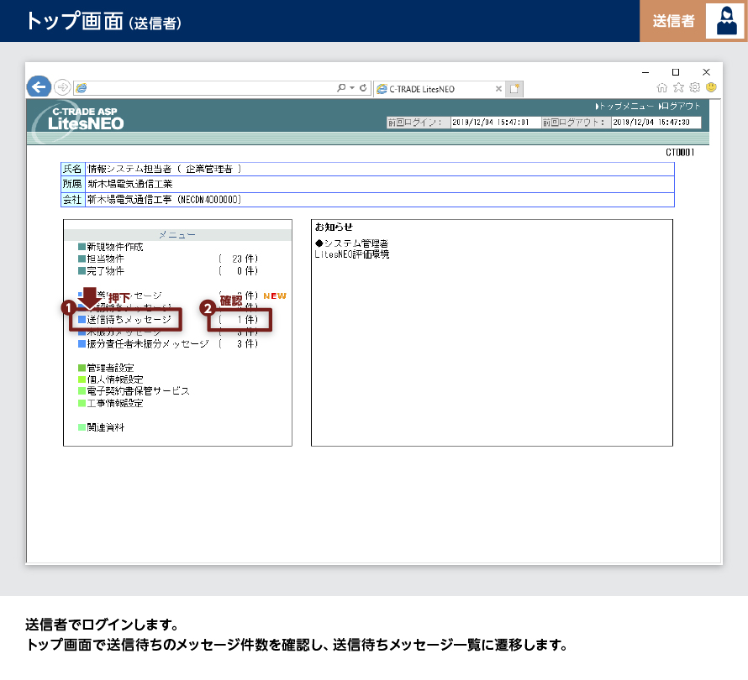The image size is (748, 680).
Task: Click the smiley feedback icon
Action: coord(711,87)
